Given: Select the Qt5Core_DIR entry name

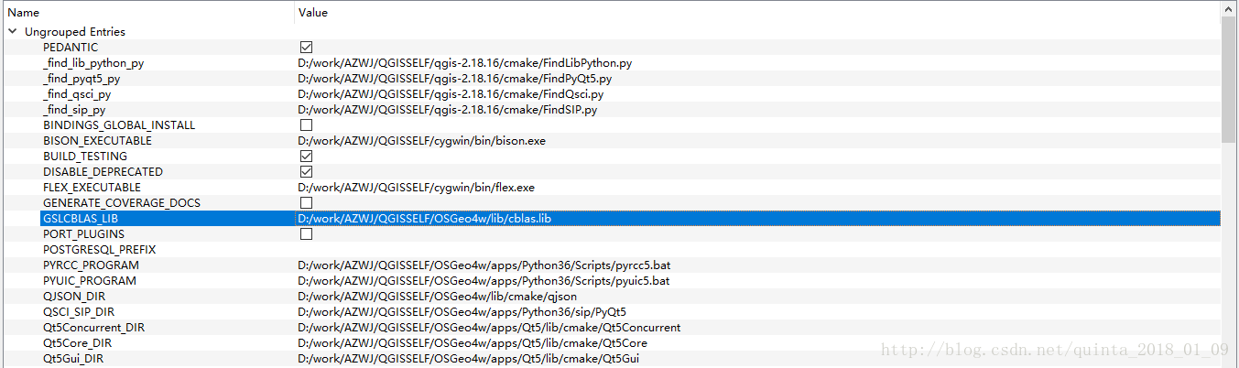Looking at the screenshot, I should [x=77, y=343].
